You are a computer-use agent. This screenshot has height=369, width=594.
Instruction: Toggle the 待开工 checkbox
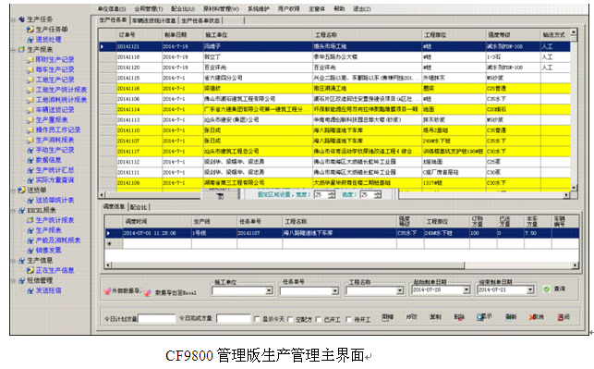(x=348, y=319)
